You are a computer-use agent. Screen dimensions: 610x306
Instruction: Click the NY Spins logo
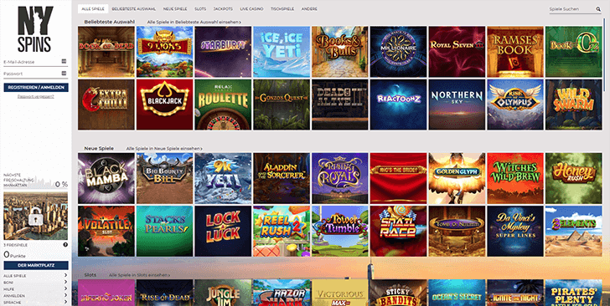[35, 29]
